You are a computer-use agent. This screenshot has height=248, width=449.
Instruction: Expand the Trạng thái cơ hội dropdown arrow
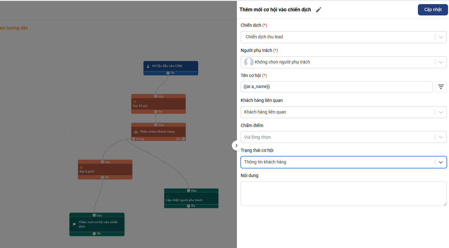pos(441,162)
